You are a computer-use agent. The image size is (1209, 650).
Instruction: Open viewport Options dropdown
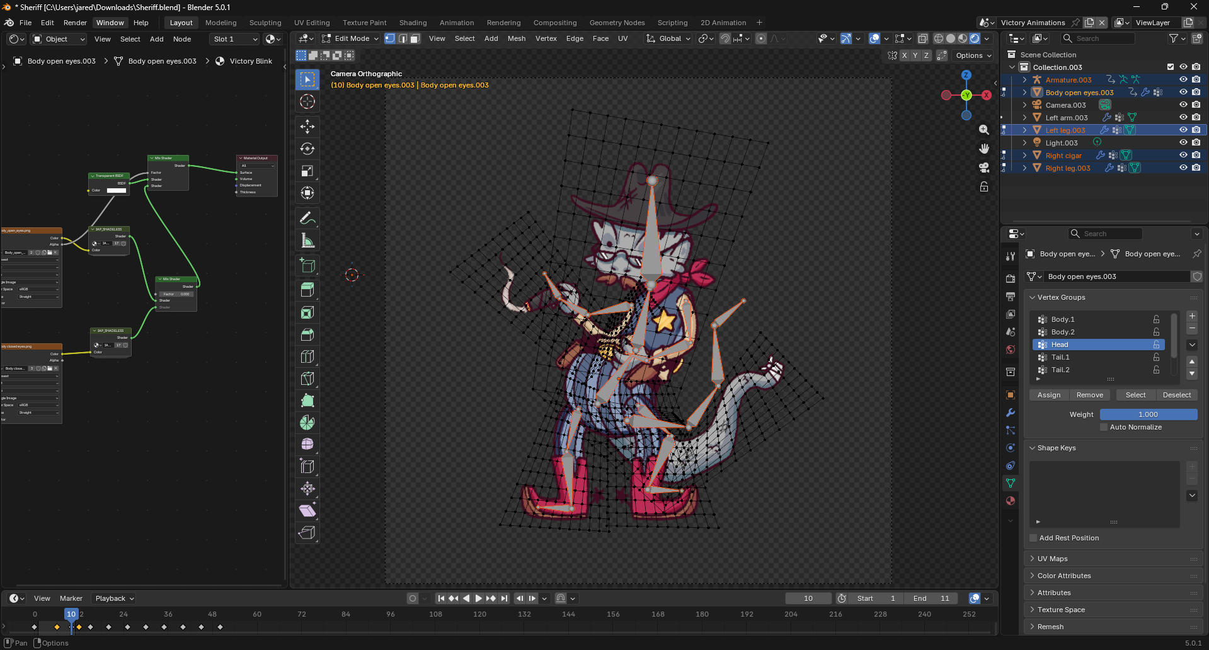[x=973, y=55]
